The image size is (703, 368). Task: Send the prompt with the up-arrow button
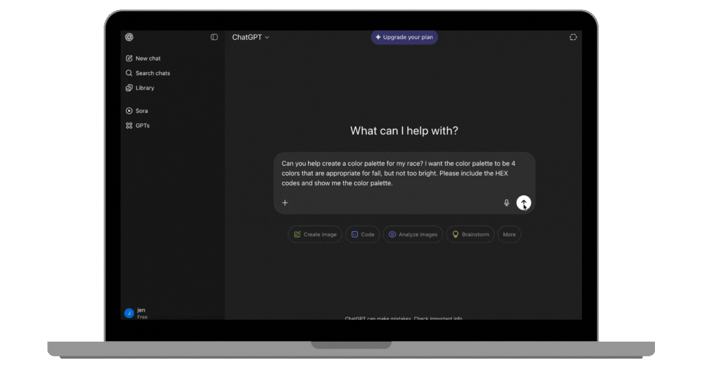[524, 203]
